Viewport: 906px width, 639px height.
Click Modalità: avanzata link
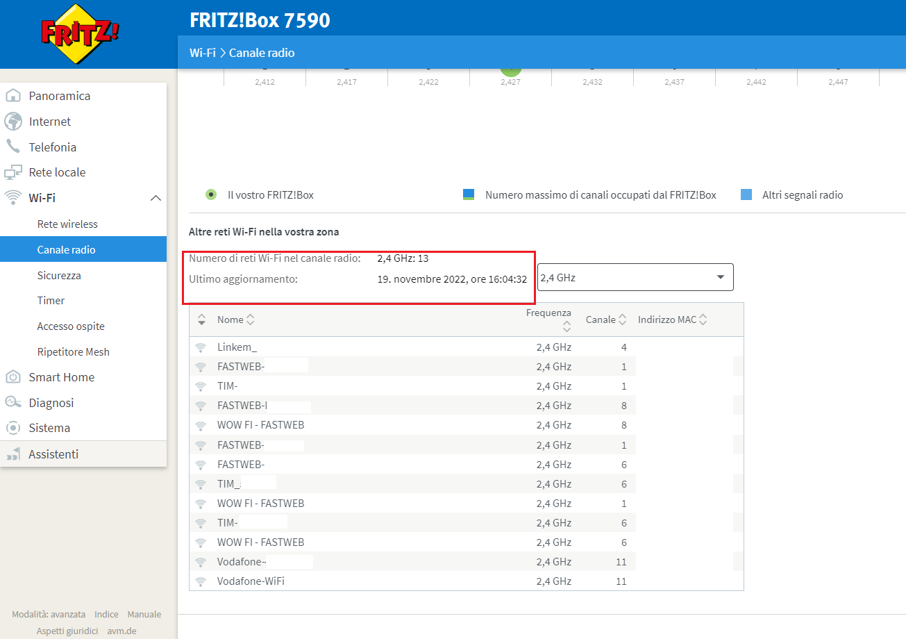pos(49,614)
